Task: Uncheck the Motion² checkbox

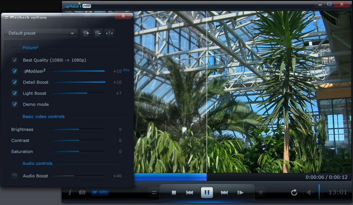Action: tap(15, 71)
